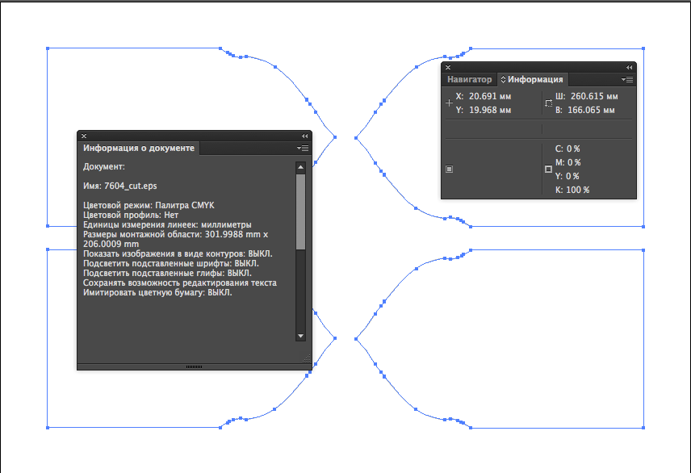The width and height of the screenshot is (691, 473).
Task: Click the document info scrollbar thumb
Action: [x=300, y=211]
